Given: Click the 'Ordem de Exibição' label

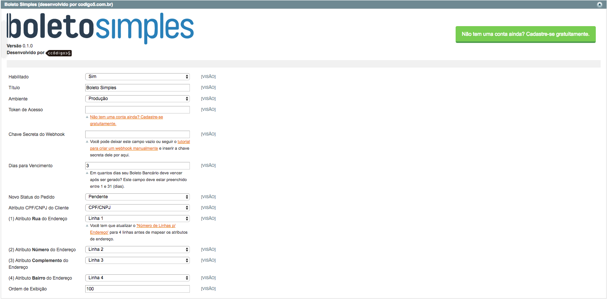Looking at the screenshot, I should coord(28,289).
